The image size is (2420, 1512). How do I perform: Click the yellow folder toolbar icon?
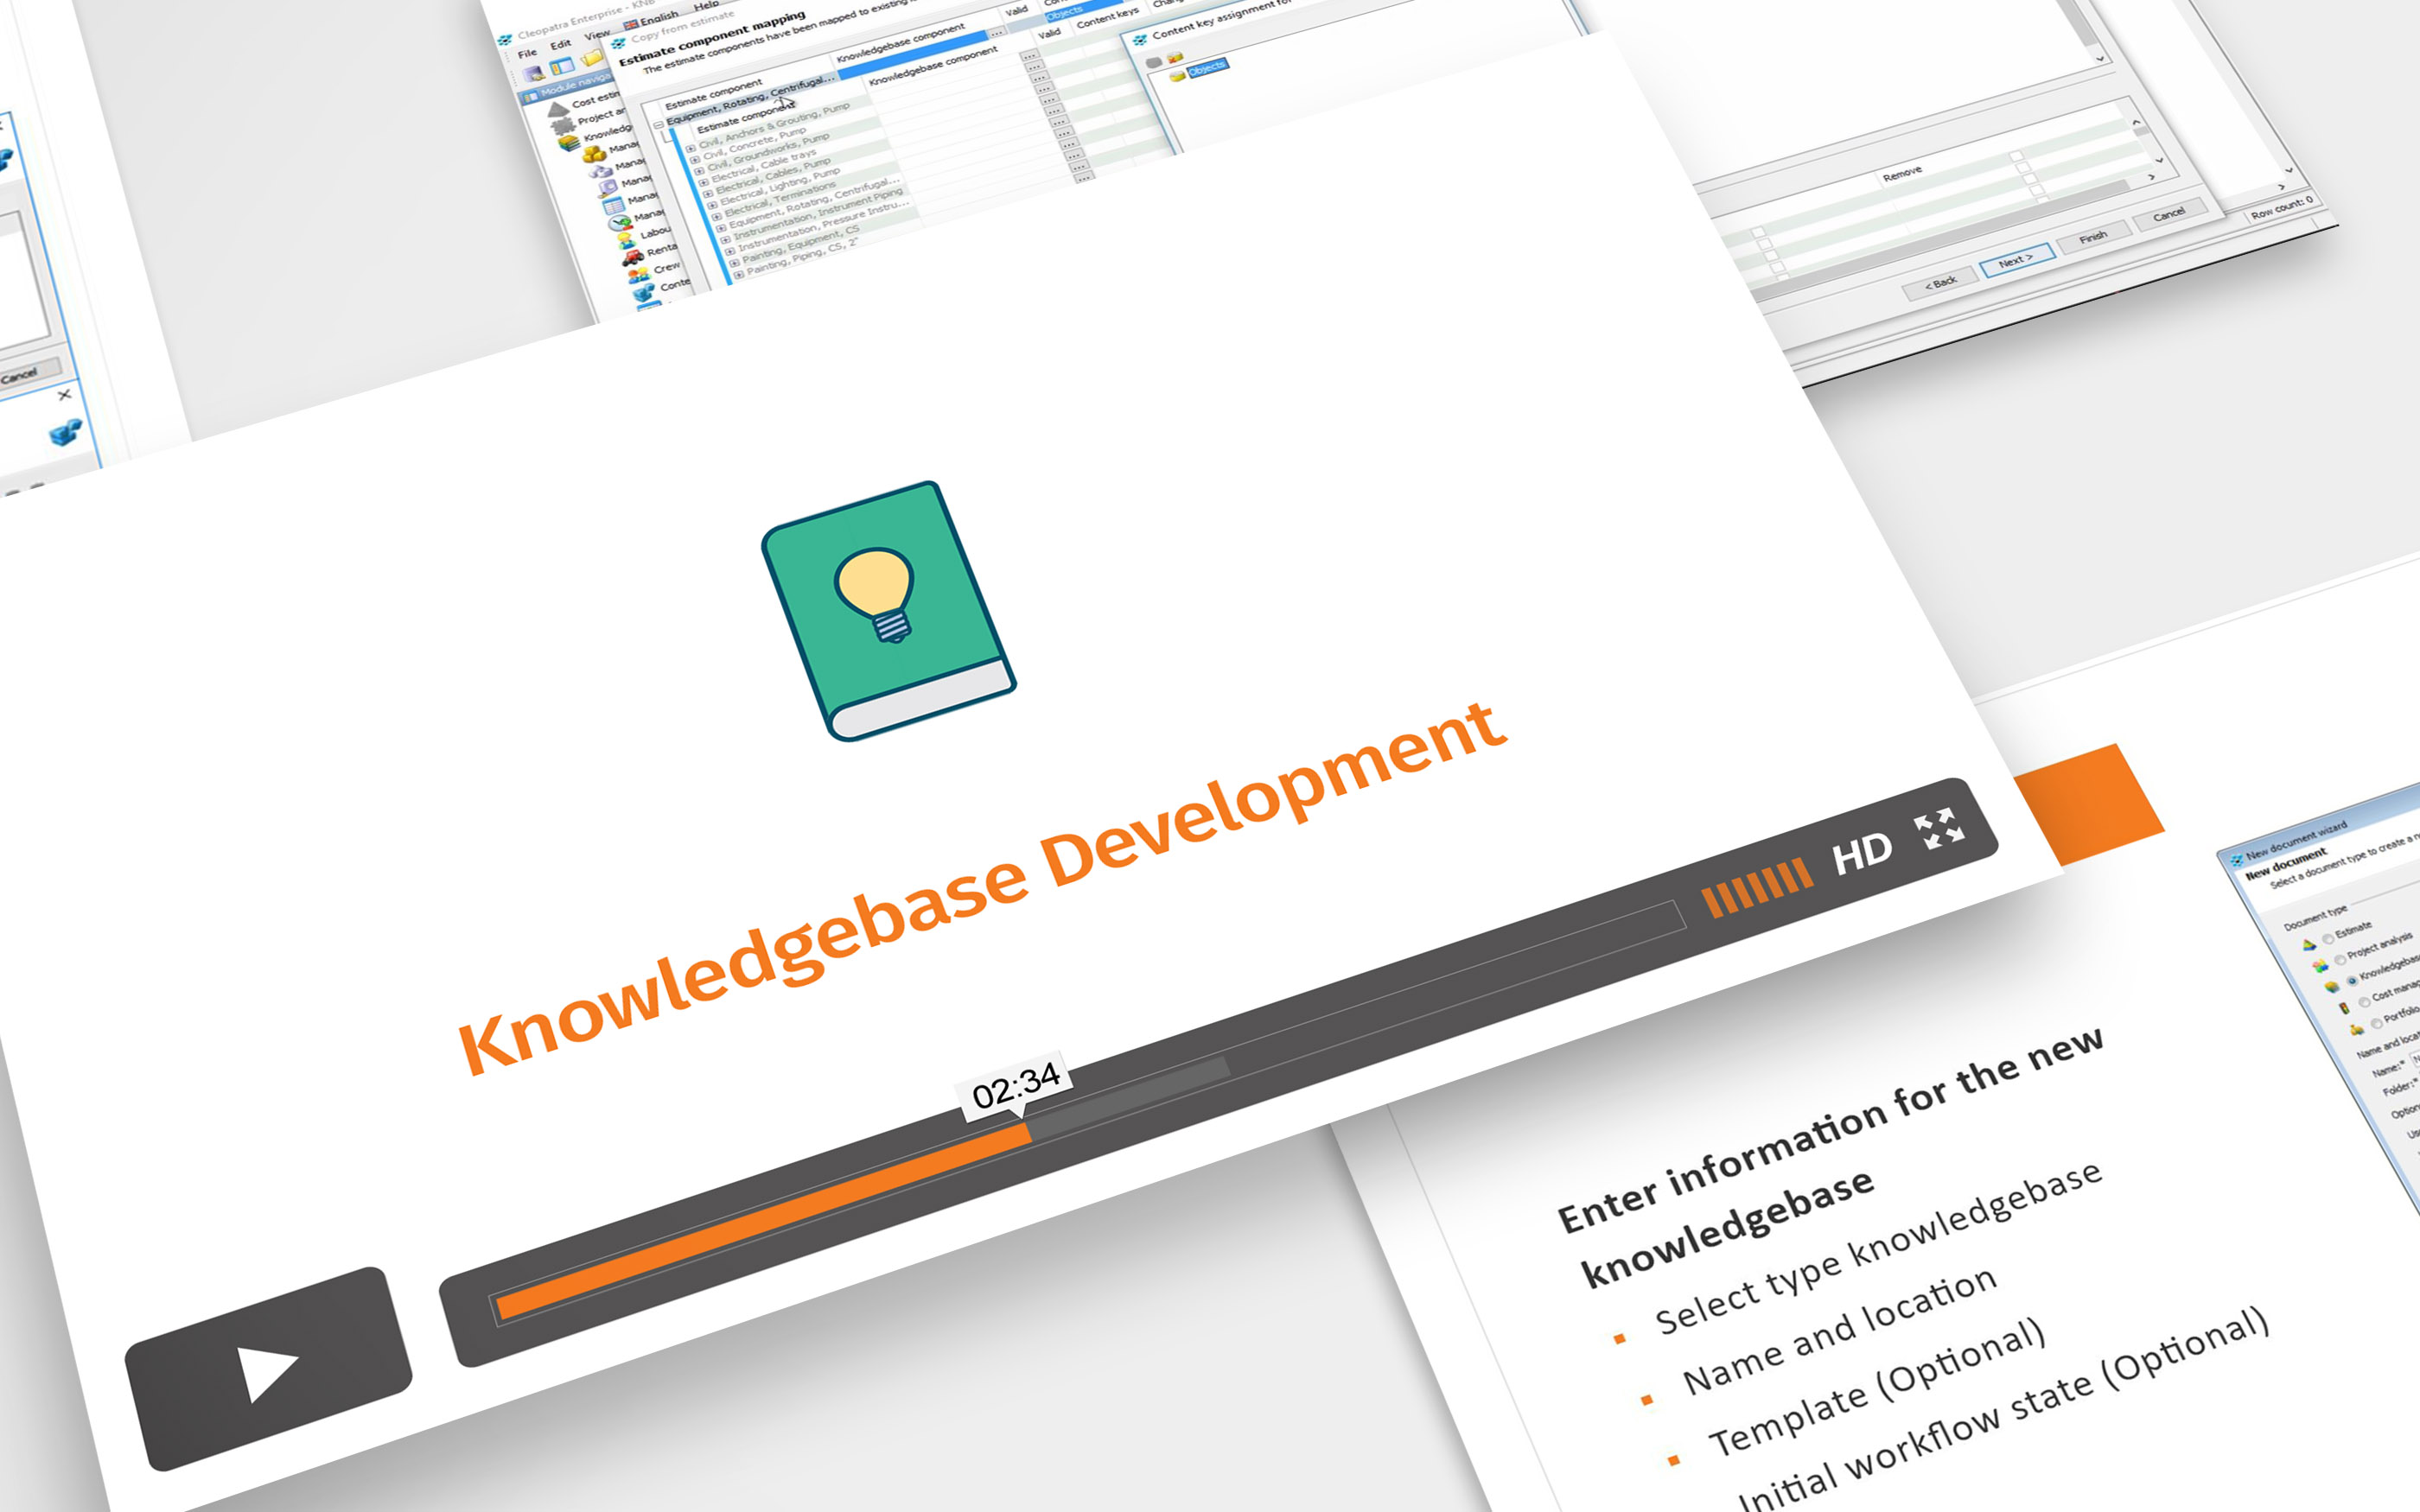click(592, 59)
